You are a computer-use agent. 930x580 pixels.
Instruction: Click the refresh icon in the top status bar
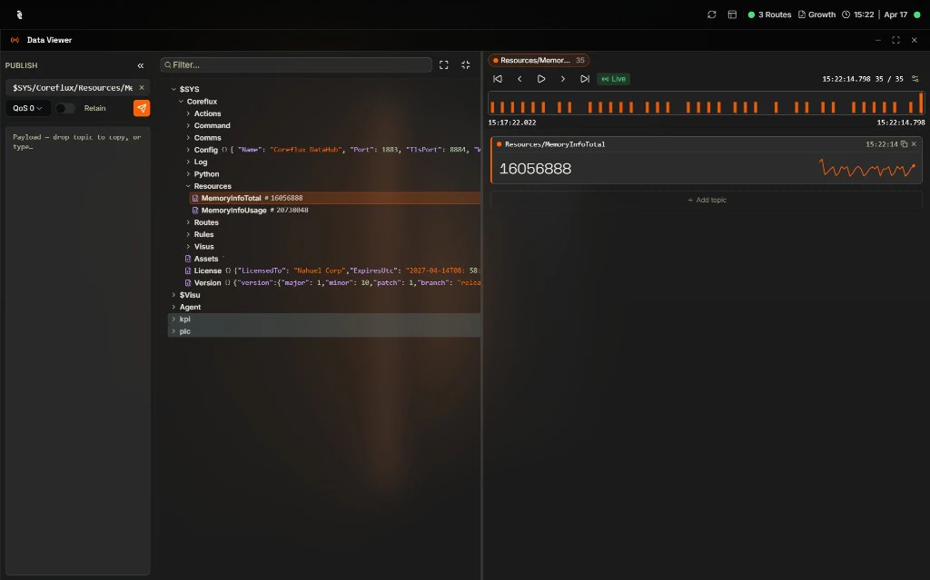(711, 14)
